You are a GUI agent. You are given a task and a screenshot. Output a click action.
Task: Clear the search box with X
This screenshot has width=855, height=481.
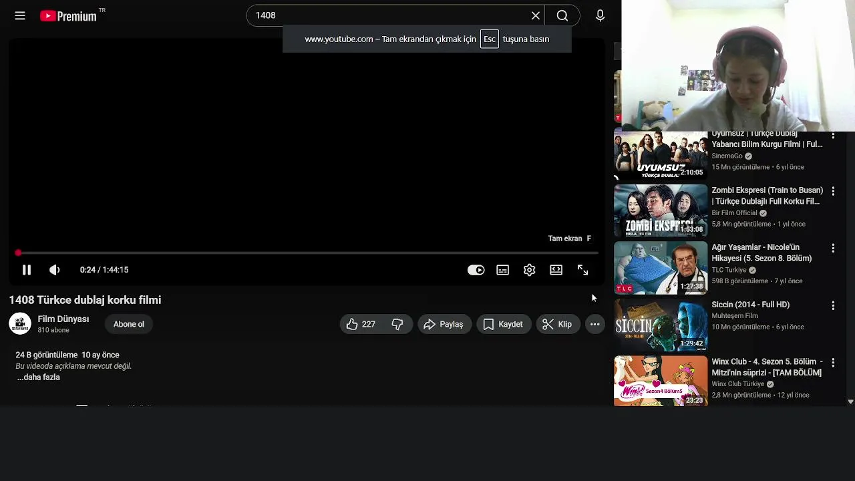[x=536, y=15]
